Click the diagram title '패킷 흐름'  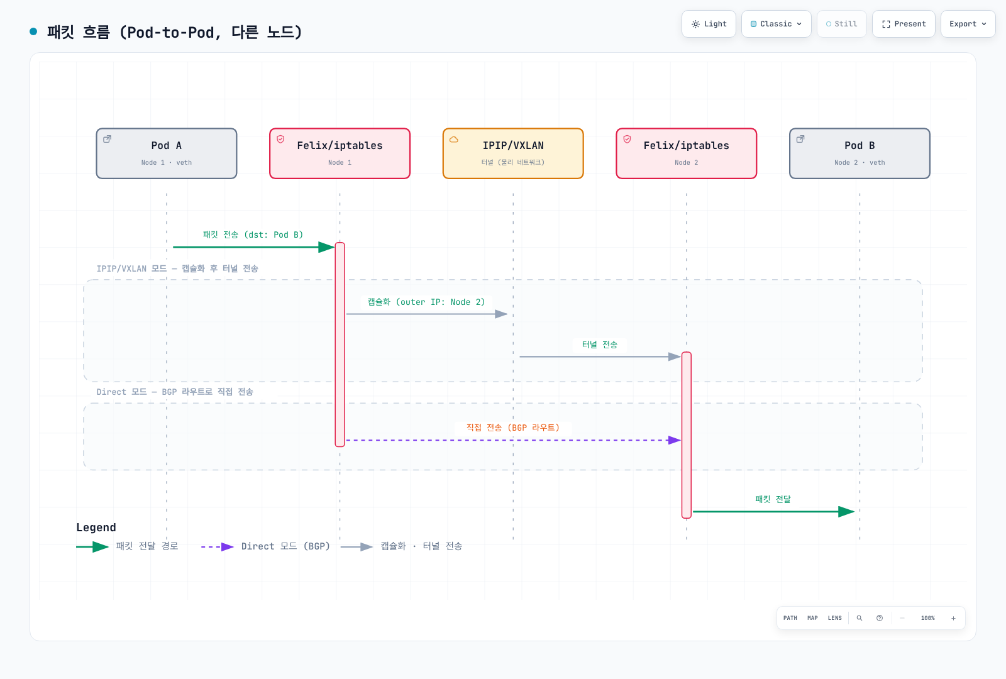(174, 32)
